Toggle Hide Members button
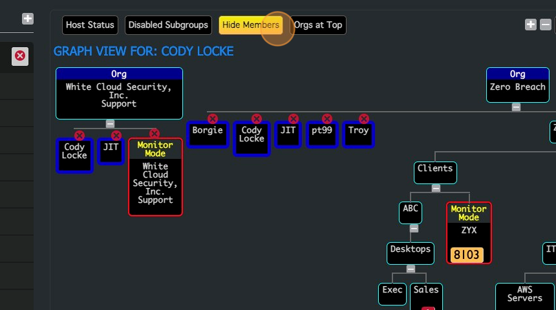Image resolution: width=556 pixels, height=310 pixels. point(251,25)
